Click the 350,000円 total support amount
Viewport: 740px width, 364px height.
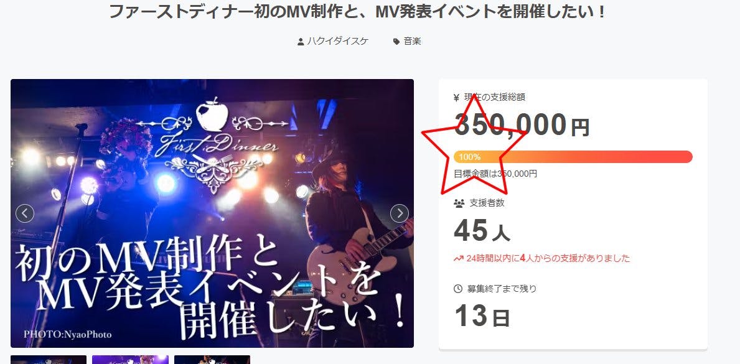coord(522,125)
